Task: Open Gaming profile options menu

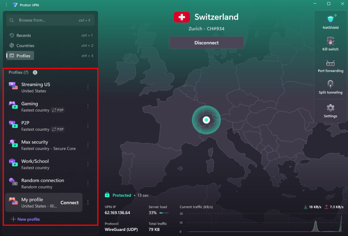Action: (88, 107)
